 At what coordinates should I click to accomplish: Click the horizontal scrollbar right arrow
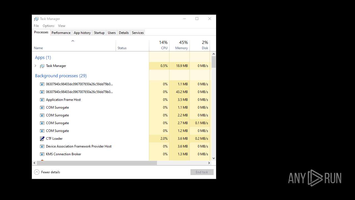point(209,163)
